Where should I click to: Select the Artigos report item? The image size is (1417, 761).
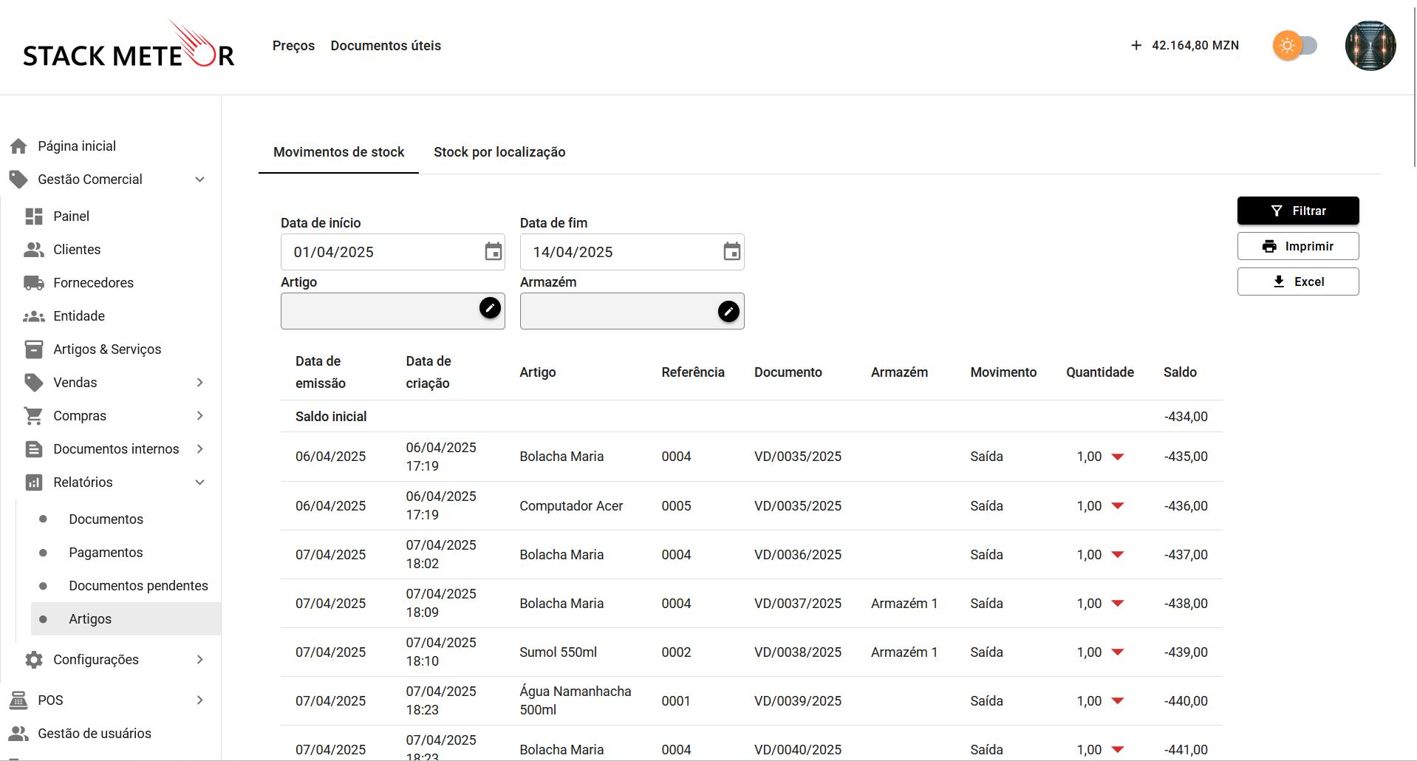126,619
